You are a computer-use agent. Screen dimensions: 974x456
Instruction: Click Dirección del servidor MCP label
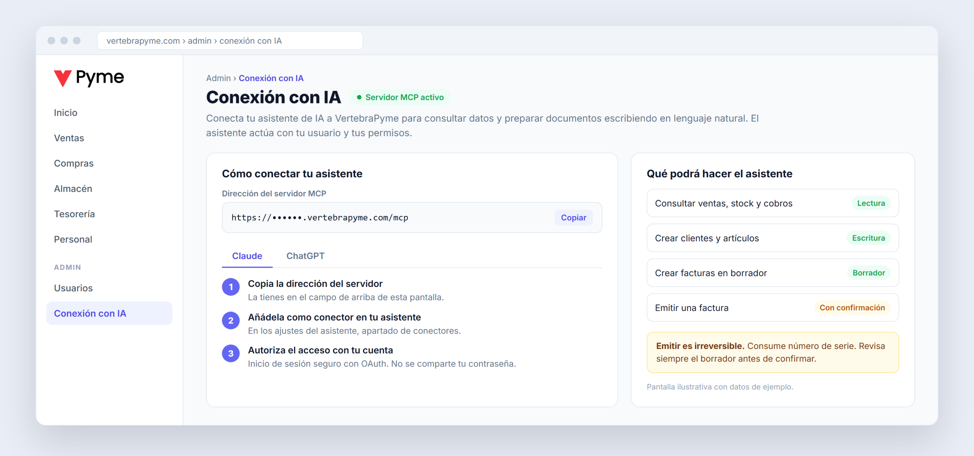coord(274,193)
